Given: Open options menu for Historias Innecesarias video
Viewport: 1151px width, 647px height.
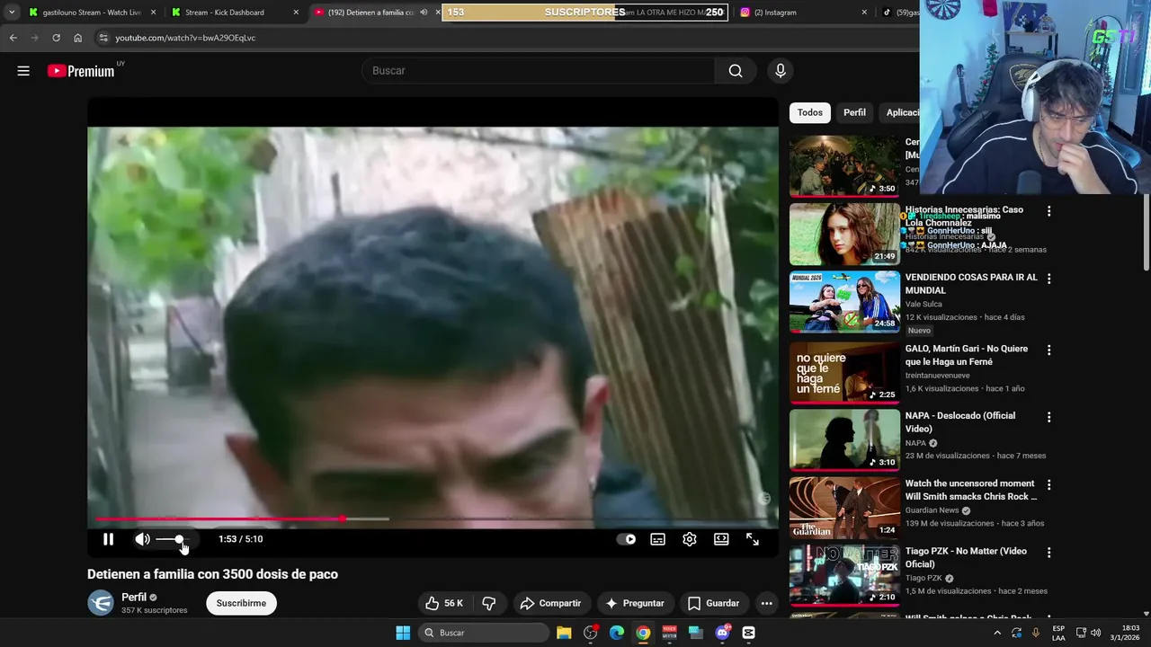Looking at the screenshot, I should (1048, 211).
